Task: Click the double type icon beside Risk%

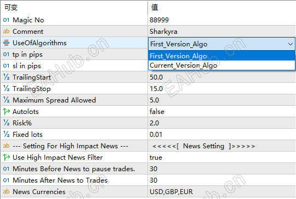Action: tap(6, 123)
